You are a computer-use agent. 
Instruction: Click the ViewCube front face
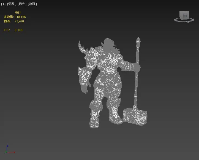click(x=185, y=15)
